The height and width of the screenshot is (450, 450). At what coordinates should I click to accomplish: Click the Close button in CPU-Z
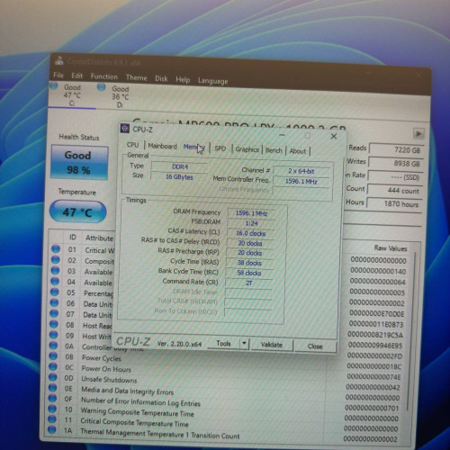pyautogui.click(x=315, y=346)
